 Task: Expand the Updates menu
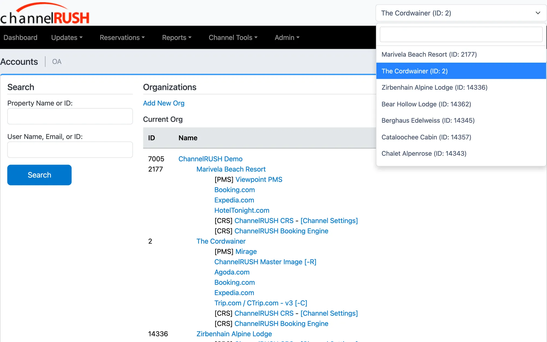pyautogui.click(x=67, y=37)
